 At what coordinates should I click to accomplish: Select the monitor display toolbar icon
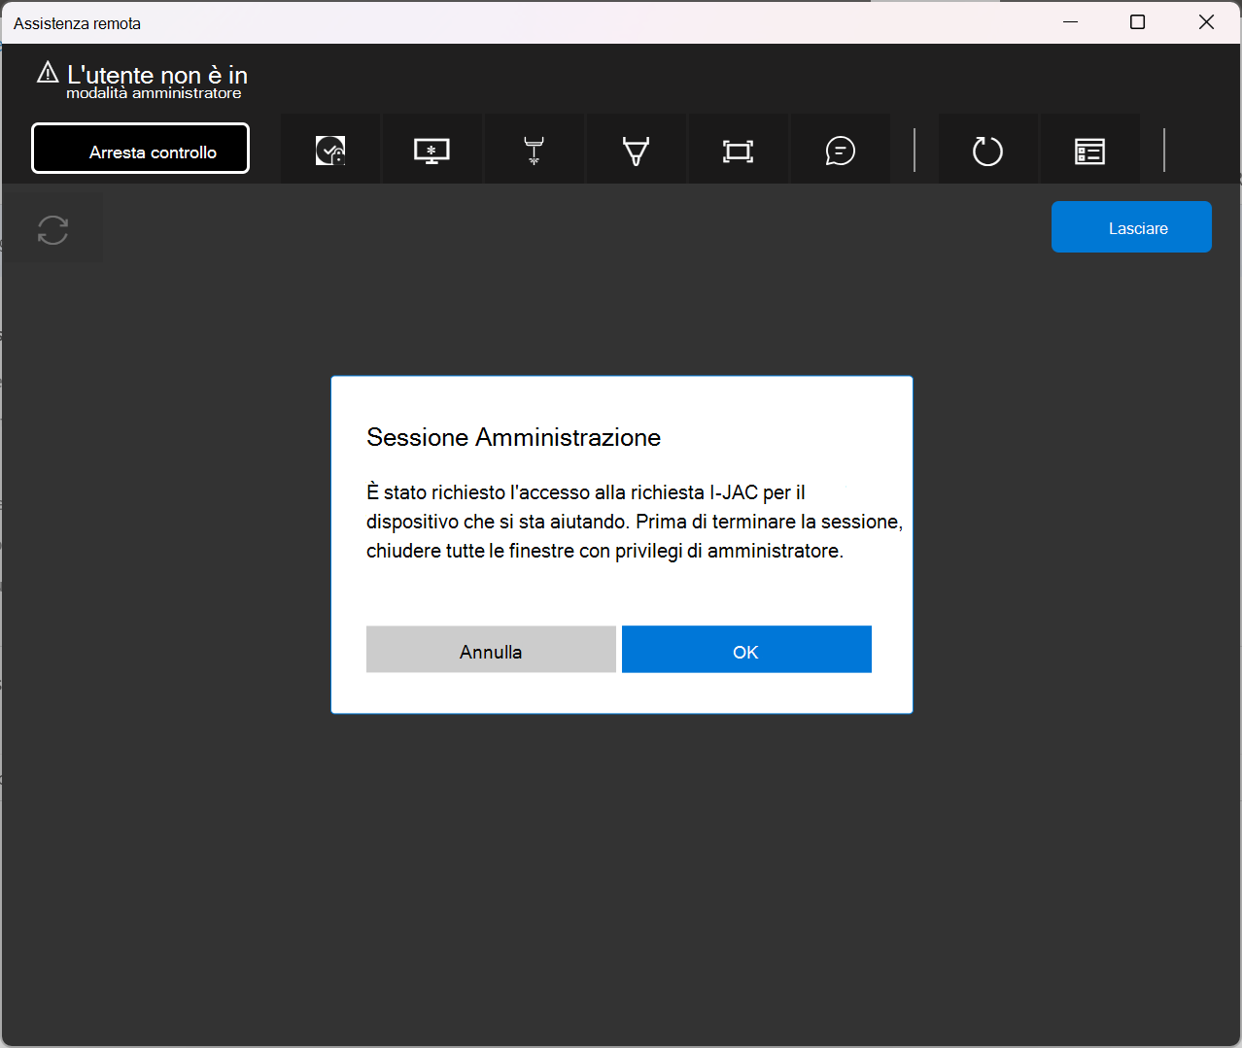click(431, 151)
